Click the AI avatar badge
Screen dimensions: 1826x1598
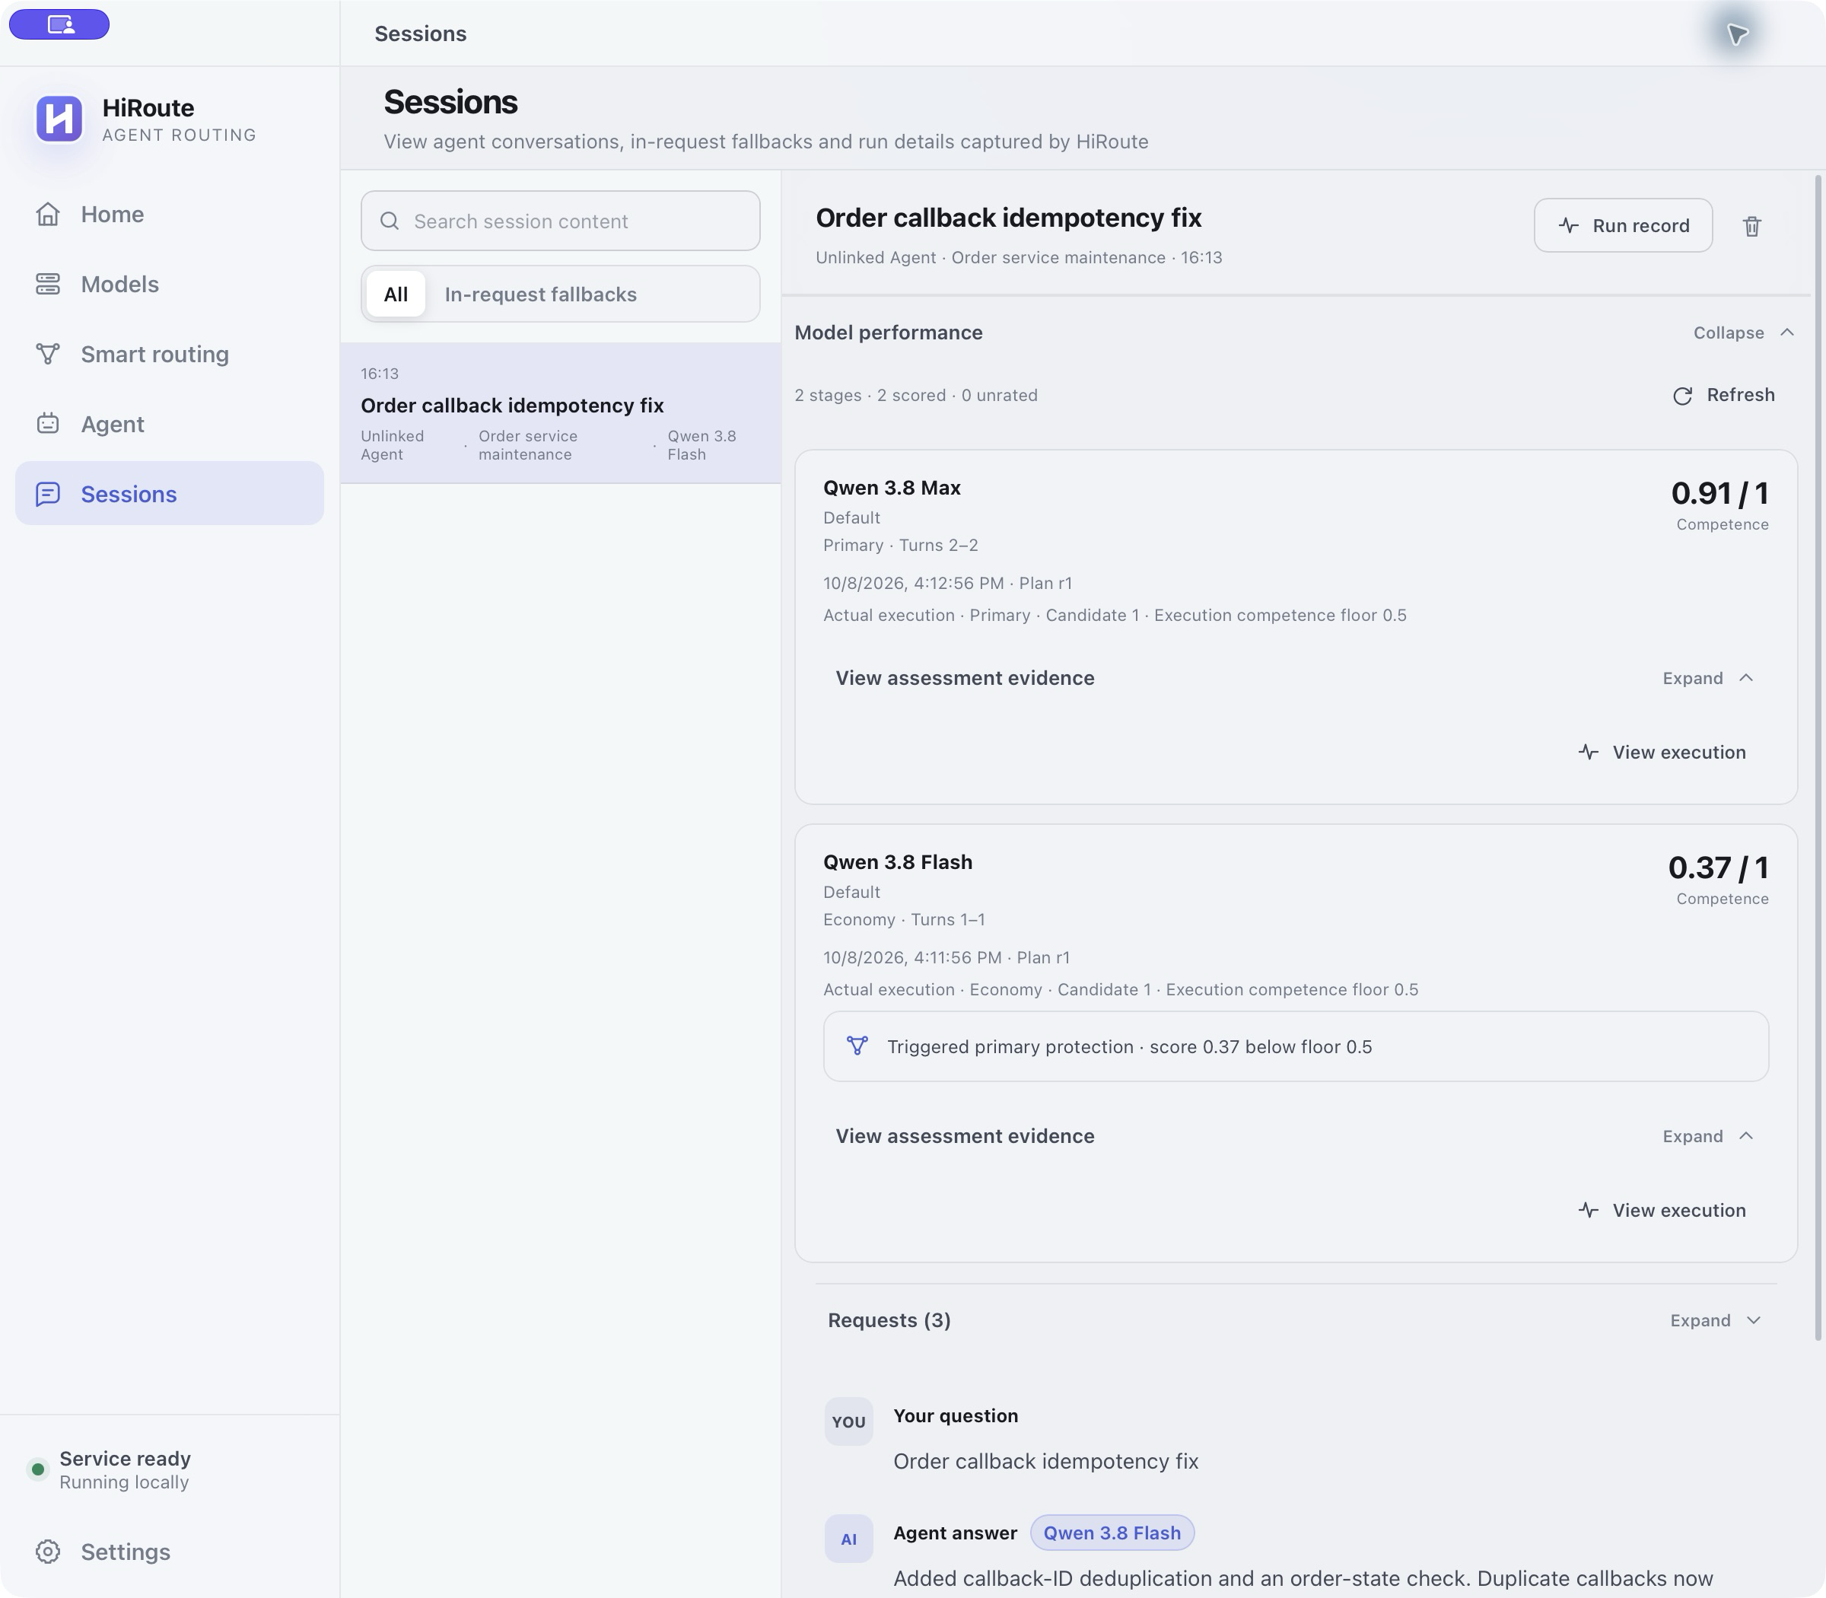click(848, 1539)
